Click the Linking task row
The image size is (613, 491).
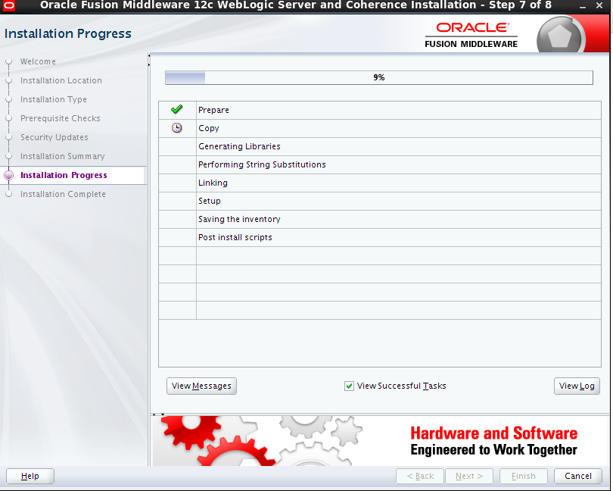380,183
